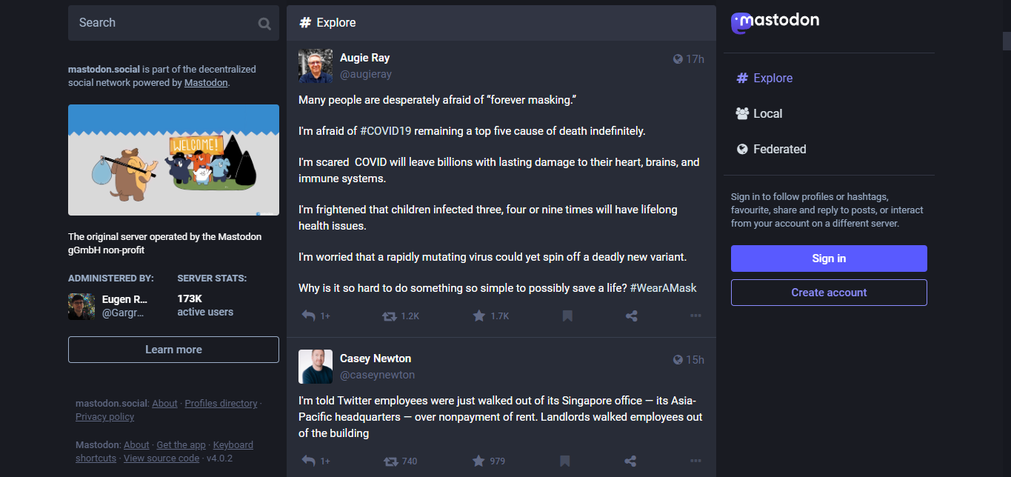
Task: Boost Casey Newton's post
Action: pos(390,461)
